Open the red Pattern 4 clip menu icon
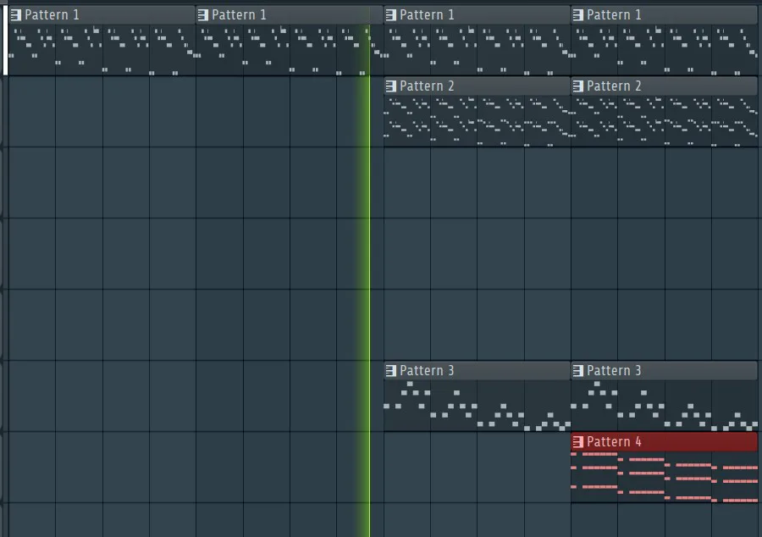 point(577,442)
